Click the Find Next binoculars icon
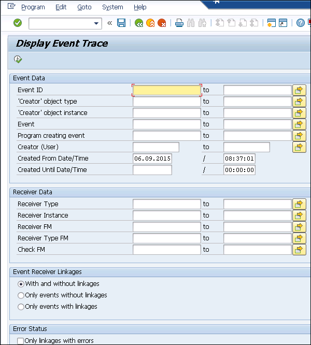This screenshot has width=311, height=345. (202, 23)
